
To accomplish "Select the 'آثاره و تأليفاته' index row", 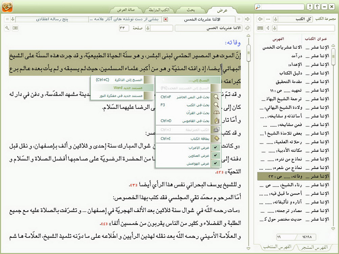I will coord(294,202).
